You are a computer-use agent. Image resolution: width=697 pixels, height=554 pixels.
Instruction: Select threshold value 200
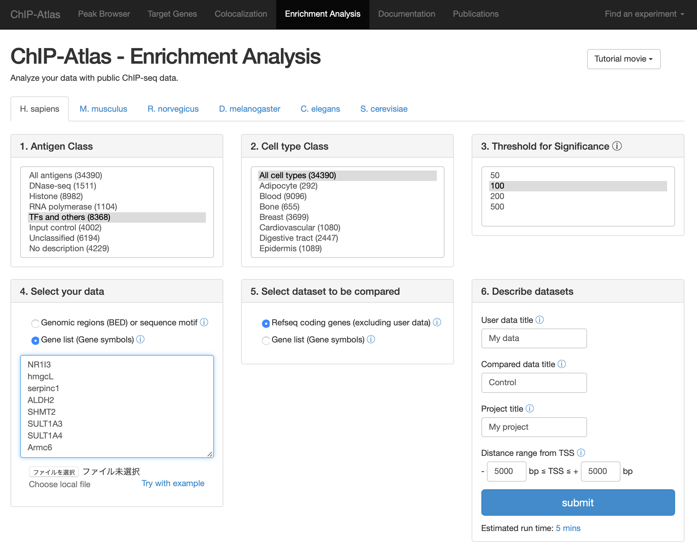tap(578, 196)
